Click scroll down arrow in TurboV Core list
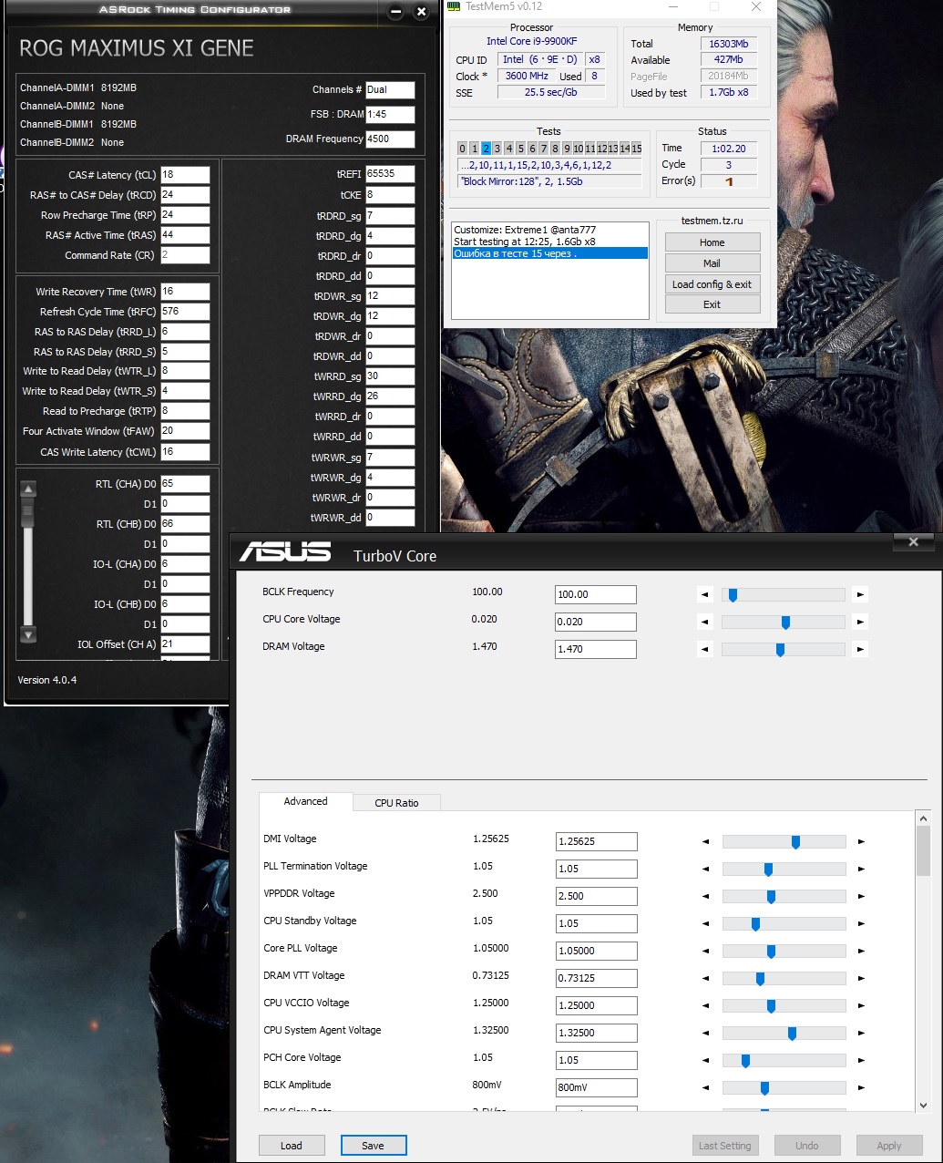Screen dimensions: 943x1163 [923, 1105]
